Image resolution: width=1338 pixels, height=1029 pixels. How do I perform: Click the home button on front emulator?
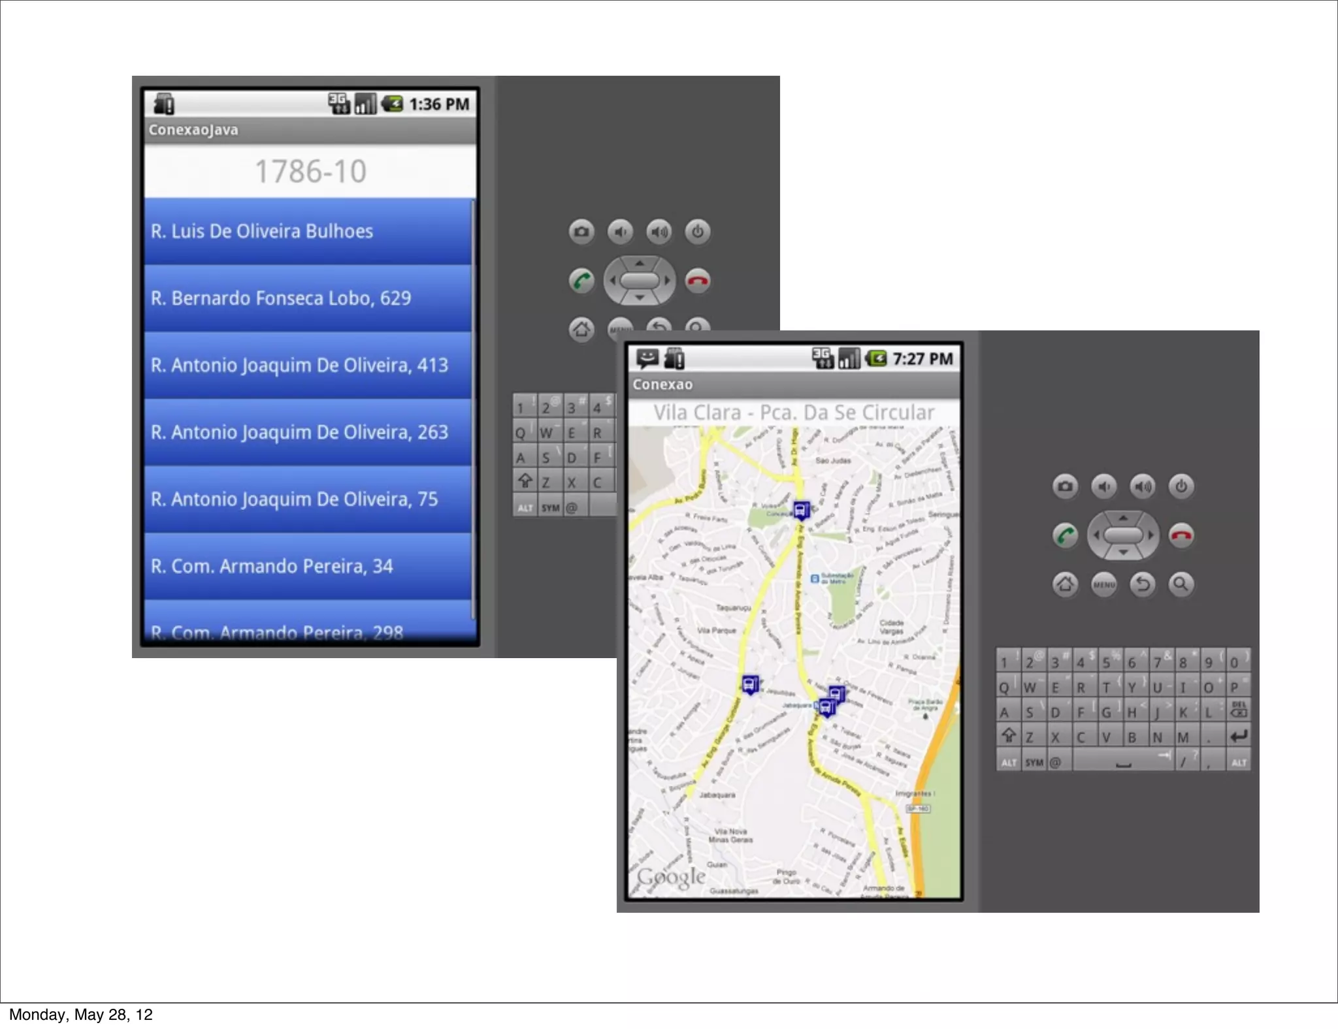(1065, 584)
